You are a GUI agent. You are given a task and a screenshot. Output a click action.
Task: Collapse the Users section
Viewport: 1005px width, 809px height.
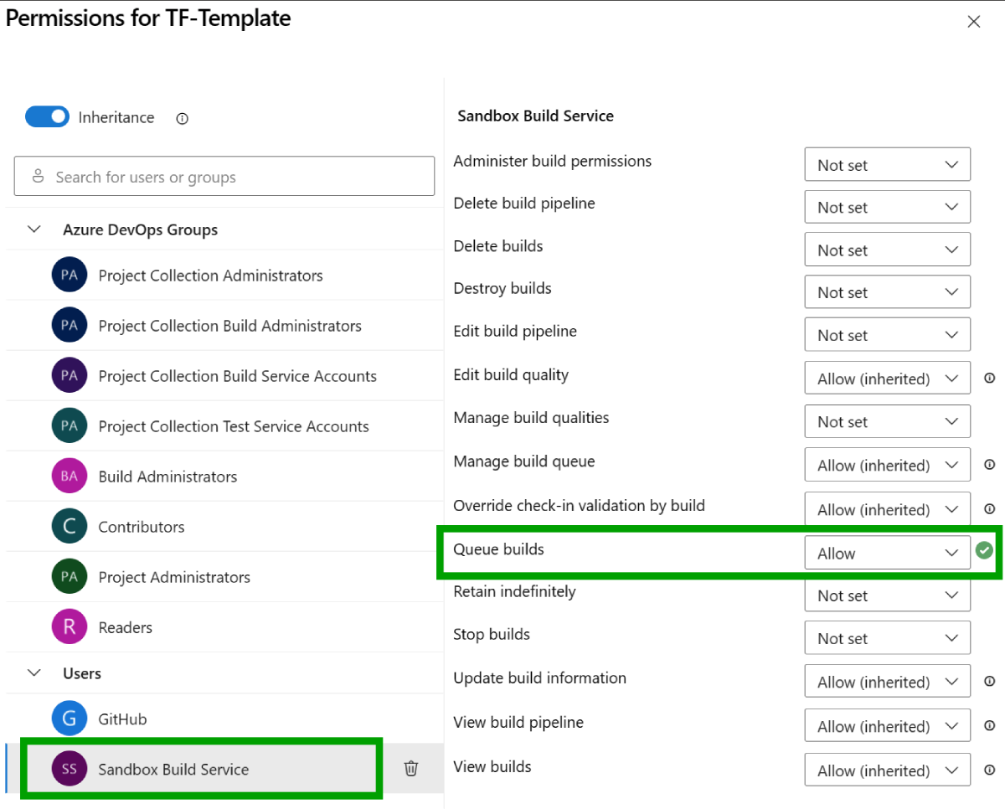click(34, 672)
